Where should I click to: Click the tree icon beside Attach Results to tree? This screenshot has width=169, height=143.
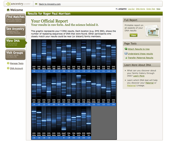click(x=126, y=49)
